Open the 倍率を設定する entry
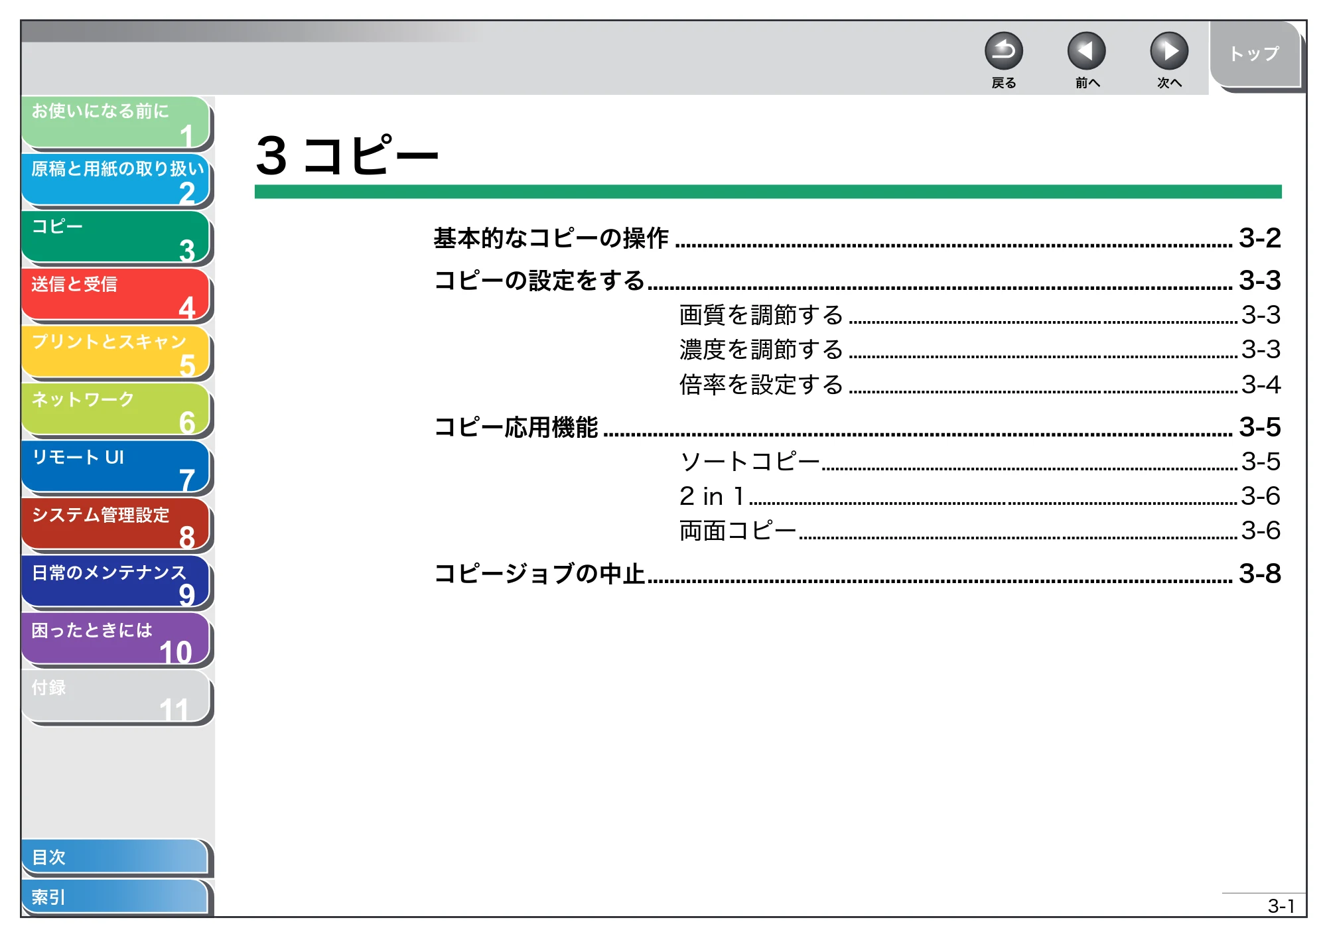 (980, 385)
